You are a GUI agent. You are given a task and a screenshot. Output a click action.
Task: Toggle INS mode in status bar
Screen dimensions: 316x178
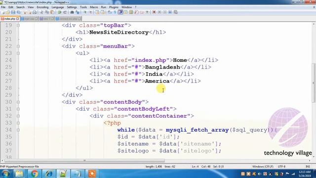click(308, 167)
